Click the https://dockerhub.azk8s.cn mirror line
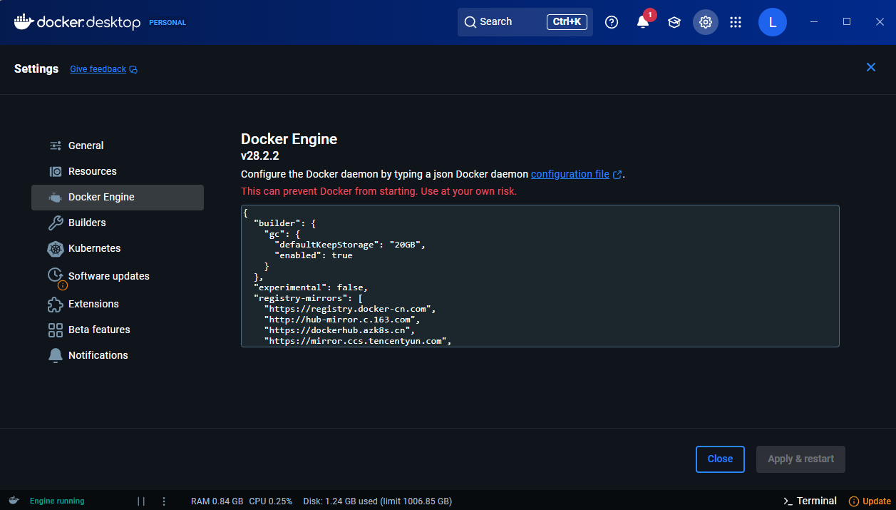This screenshot has width=896, height=510. click(x=339, y=330)
